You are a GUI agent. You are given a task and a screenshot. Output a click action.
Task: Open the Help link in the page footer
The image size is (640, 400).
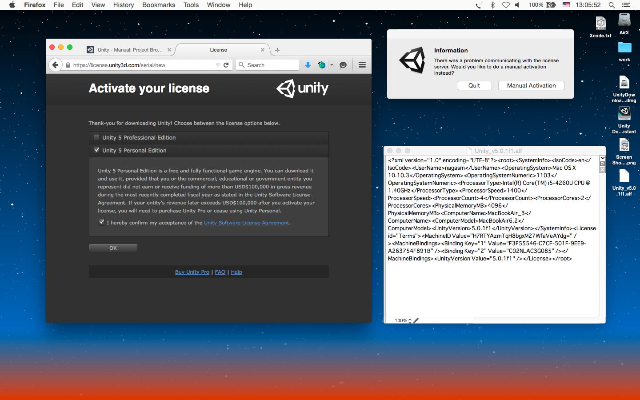[236, 272]
